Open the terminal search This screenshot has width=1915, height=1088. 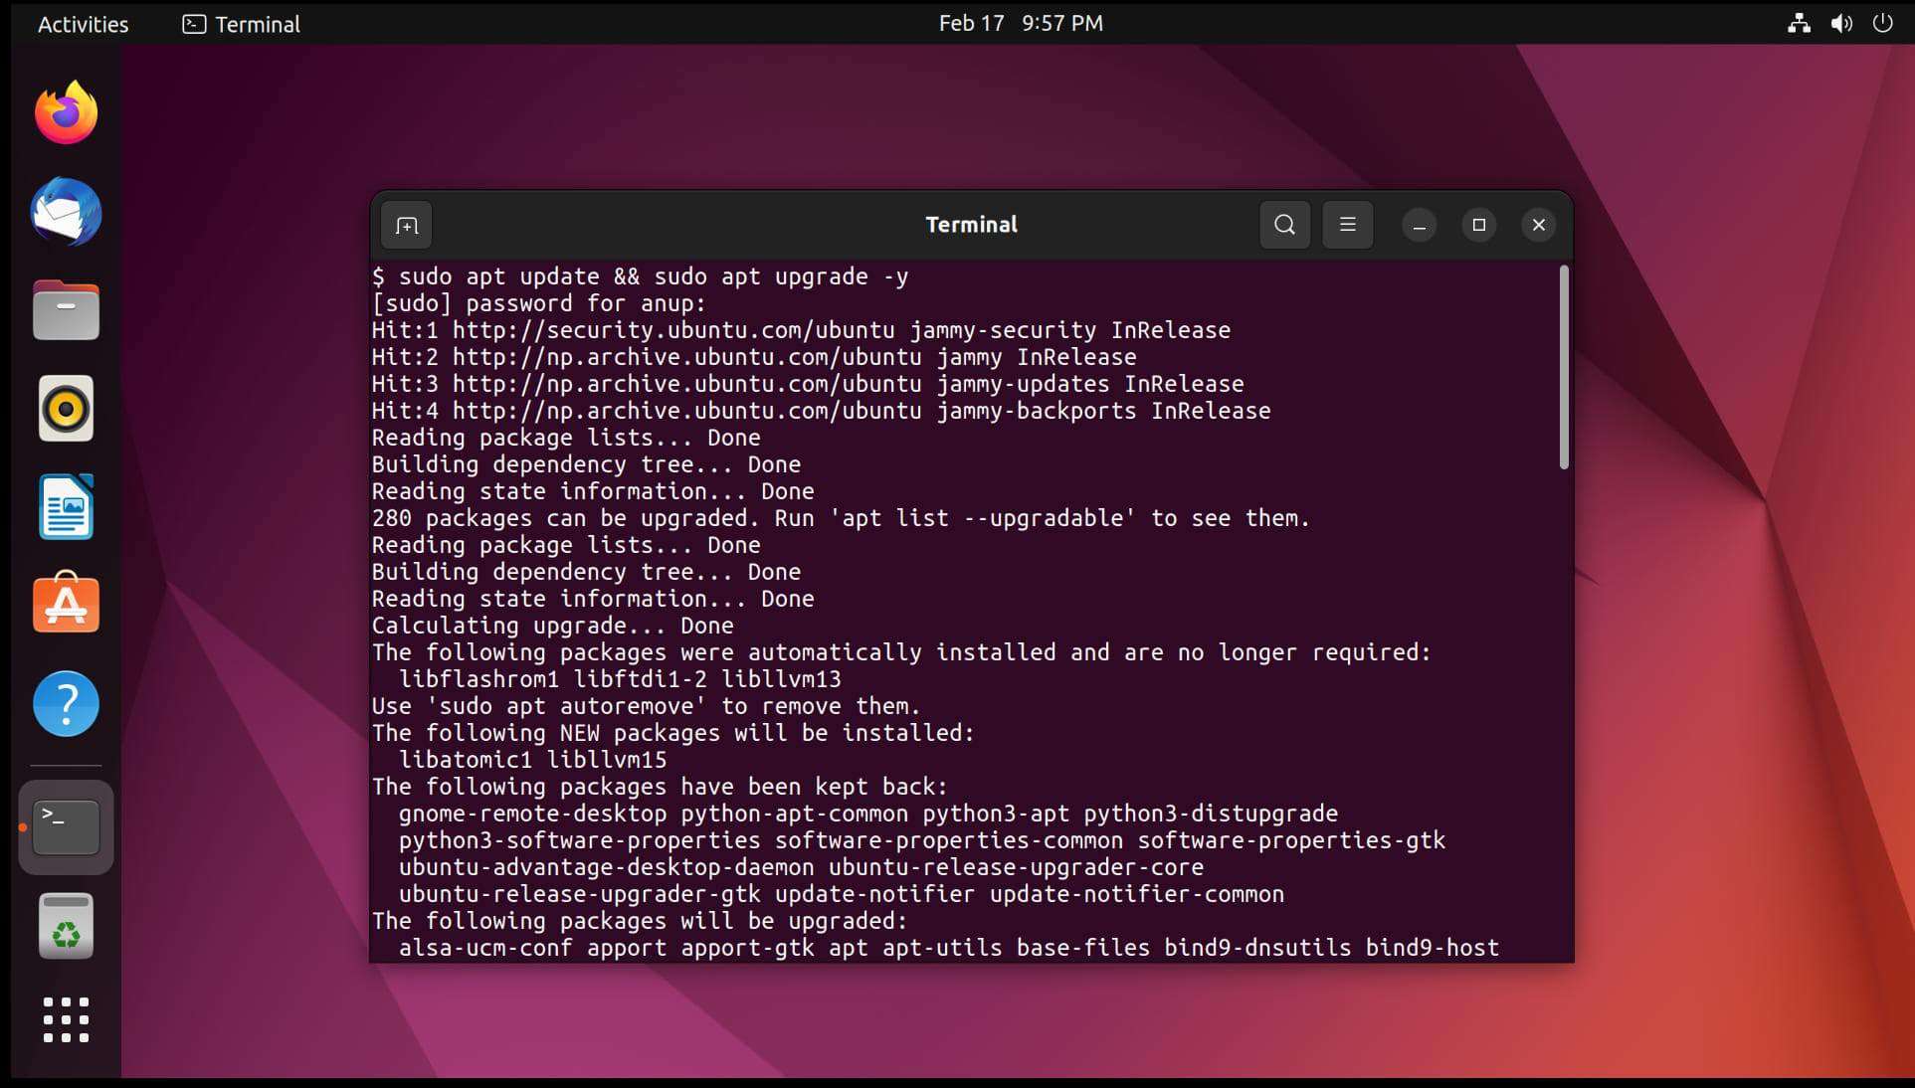[1284, 225]
